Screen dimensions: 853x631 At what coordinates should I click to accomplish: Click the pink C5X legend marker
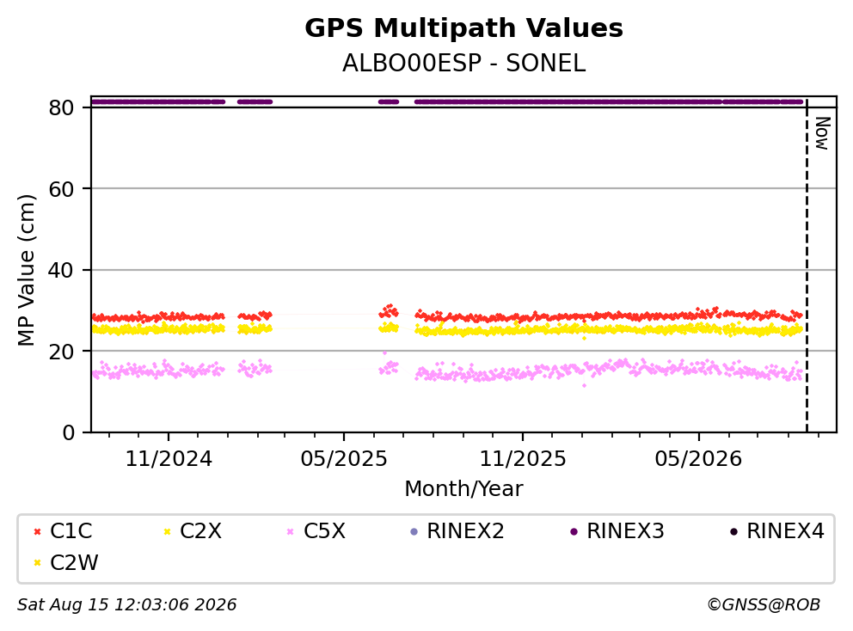(290, 531)
